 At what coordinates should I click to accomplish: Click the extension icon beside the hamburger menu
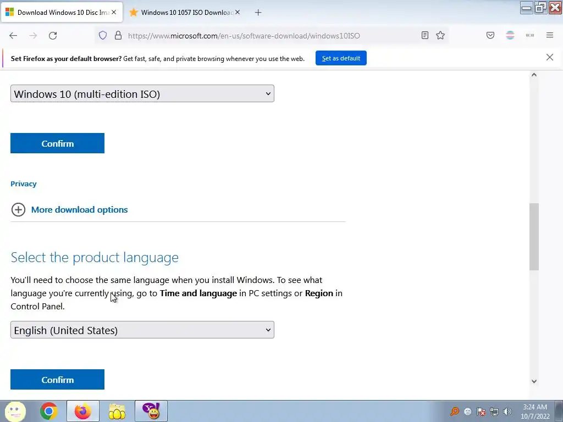(x=530, y=35)
